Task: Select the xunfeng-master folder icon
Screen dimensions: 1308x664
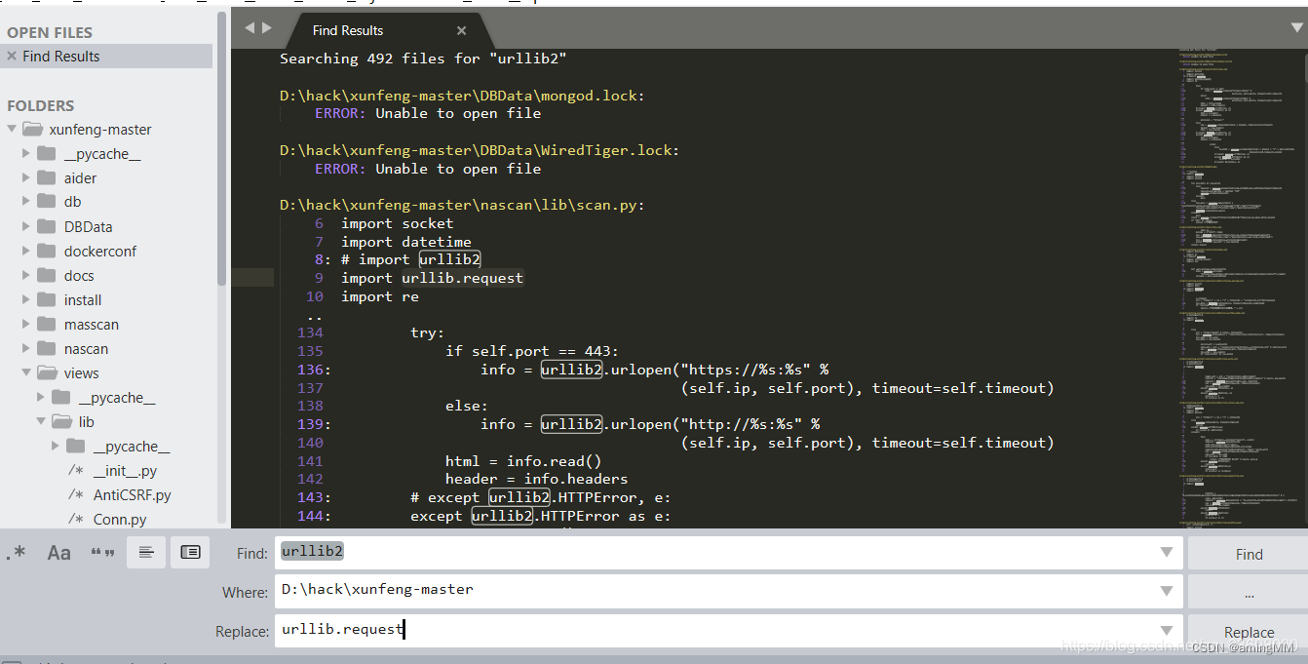Action: point(33,129)
